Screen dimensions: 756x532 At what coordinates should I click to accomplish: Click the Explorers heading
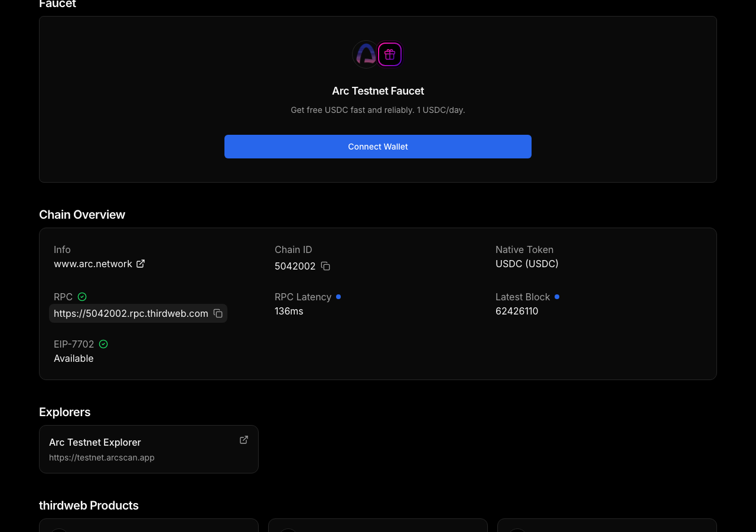[65, 412]
